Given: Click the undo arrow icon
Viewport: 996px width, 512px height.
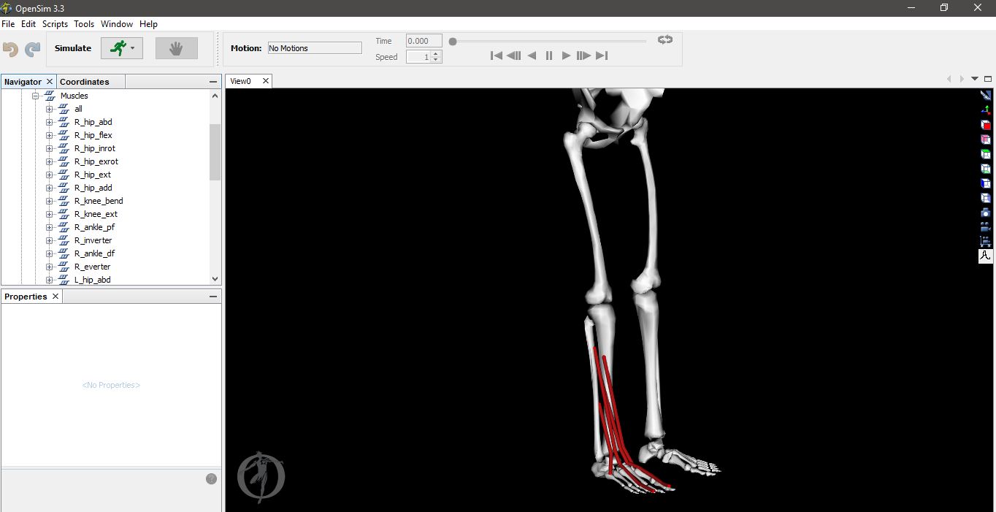Looking at the screenshot, I should click(x=10, y=49).
